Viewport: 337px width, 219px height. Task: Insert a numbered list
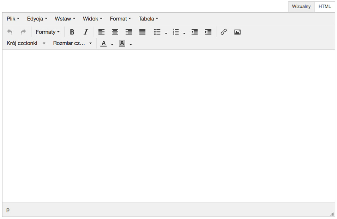tap(176, 32)
